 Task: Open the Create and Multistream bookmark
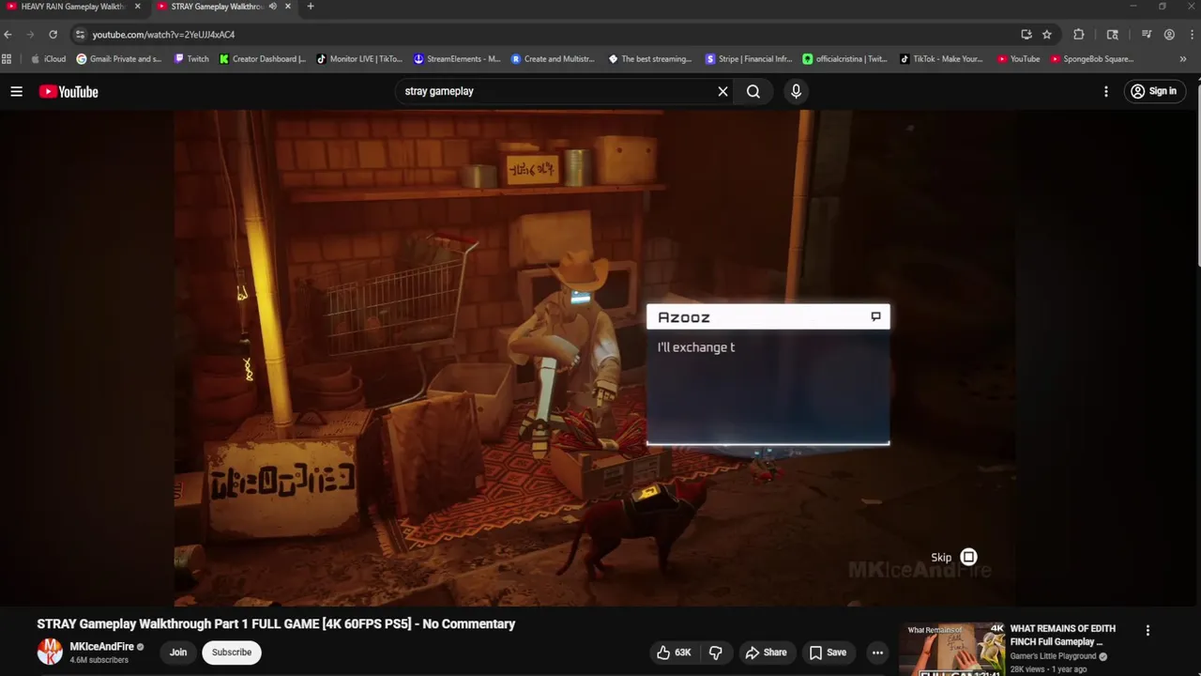(554, 59)
